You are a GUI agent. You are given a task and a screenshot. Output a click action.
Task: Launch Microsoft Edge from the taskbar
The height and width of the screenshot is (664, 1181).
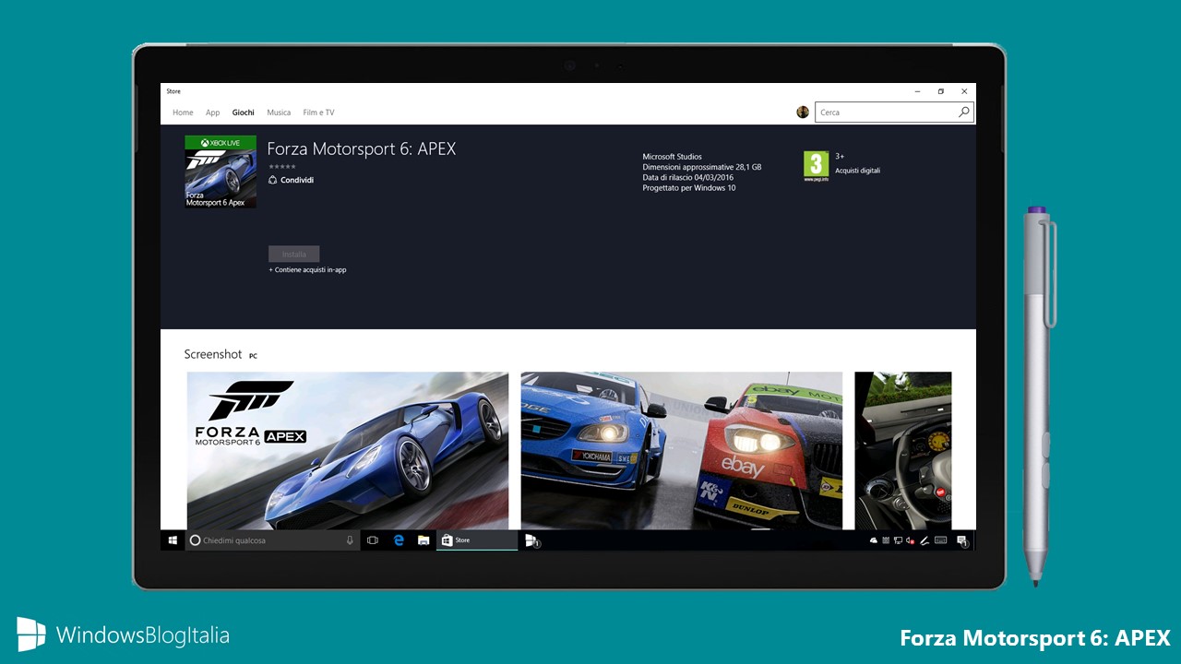[399, 540]
